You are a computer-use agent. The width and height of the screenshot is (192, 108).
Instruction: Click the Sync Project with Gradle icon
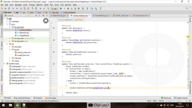point(87,9)
